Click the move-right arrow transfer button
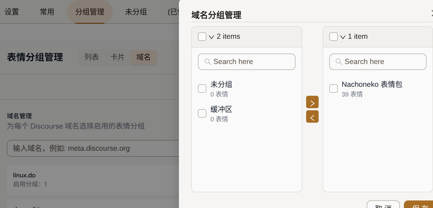The image size is (433, 208). click(x=312, y=102)
